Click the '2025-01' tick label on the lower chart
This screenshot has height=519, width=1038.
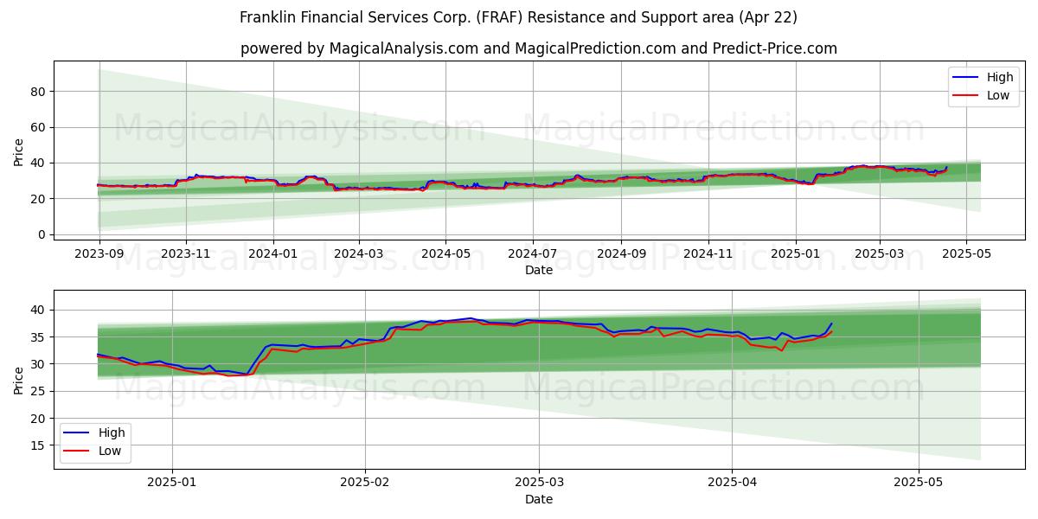(172, 484)
